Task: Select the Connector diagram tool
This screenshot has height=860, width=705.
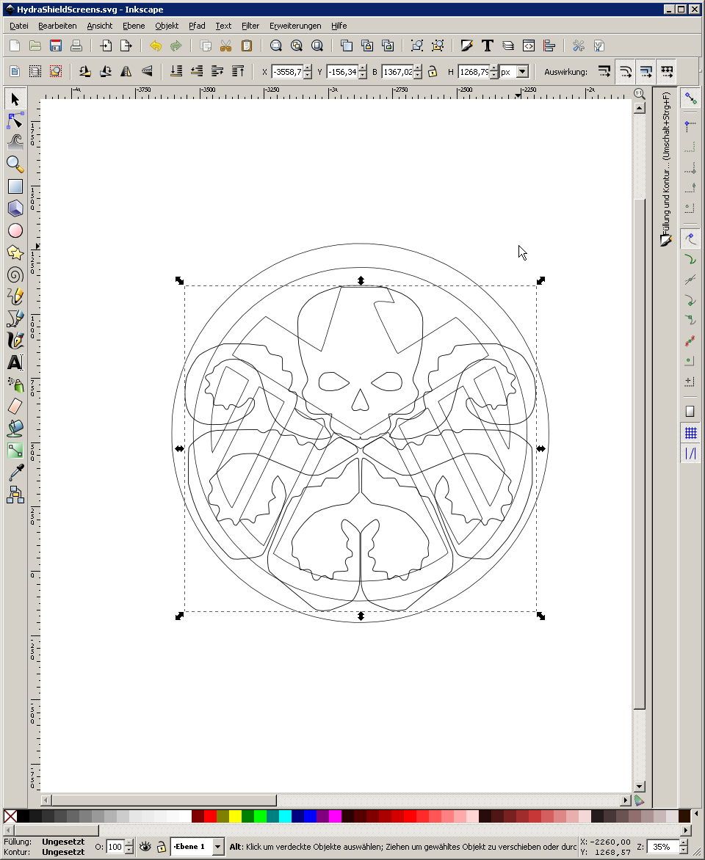Action: tap(15, 495)
